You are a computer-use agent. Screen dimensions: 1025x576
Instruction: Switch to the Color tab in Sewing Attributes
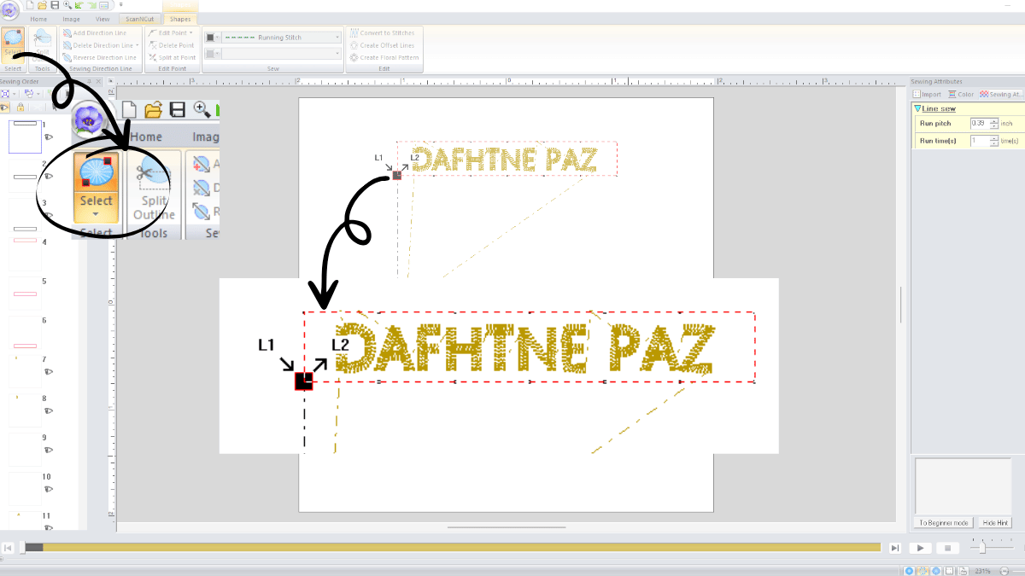pos(960,94)
